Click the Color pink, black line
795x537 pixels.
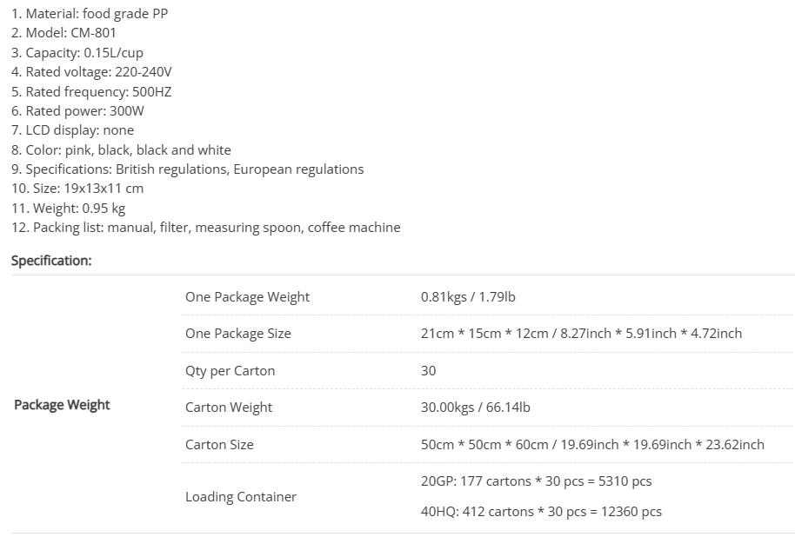point(121,150)
